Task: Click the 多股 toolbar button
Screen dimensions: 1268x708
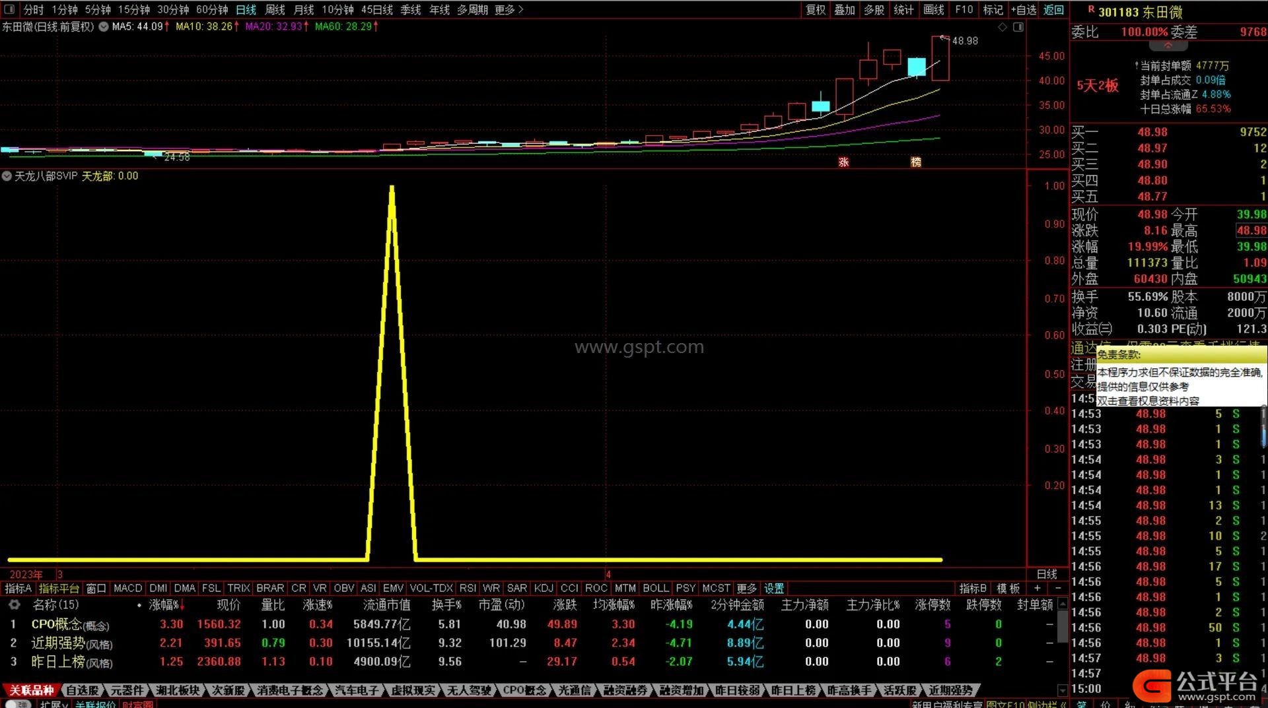Action: pyautogui.click(x=874, y=10)
